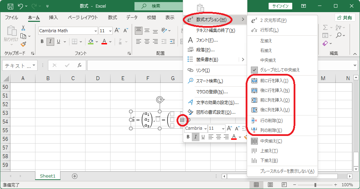
Task: Toggle Italic on the mini toolbar
Action: point(195,137)
